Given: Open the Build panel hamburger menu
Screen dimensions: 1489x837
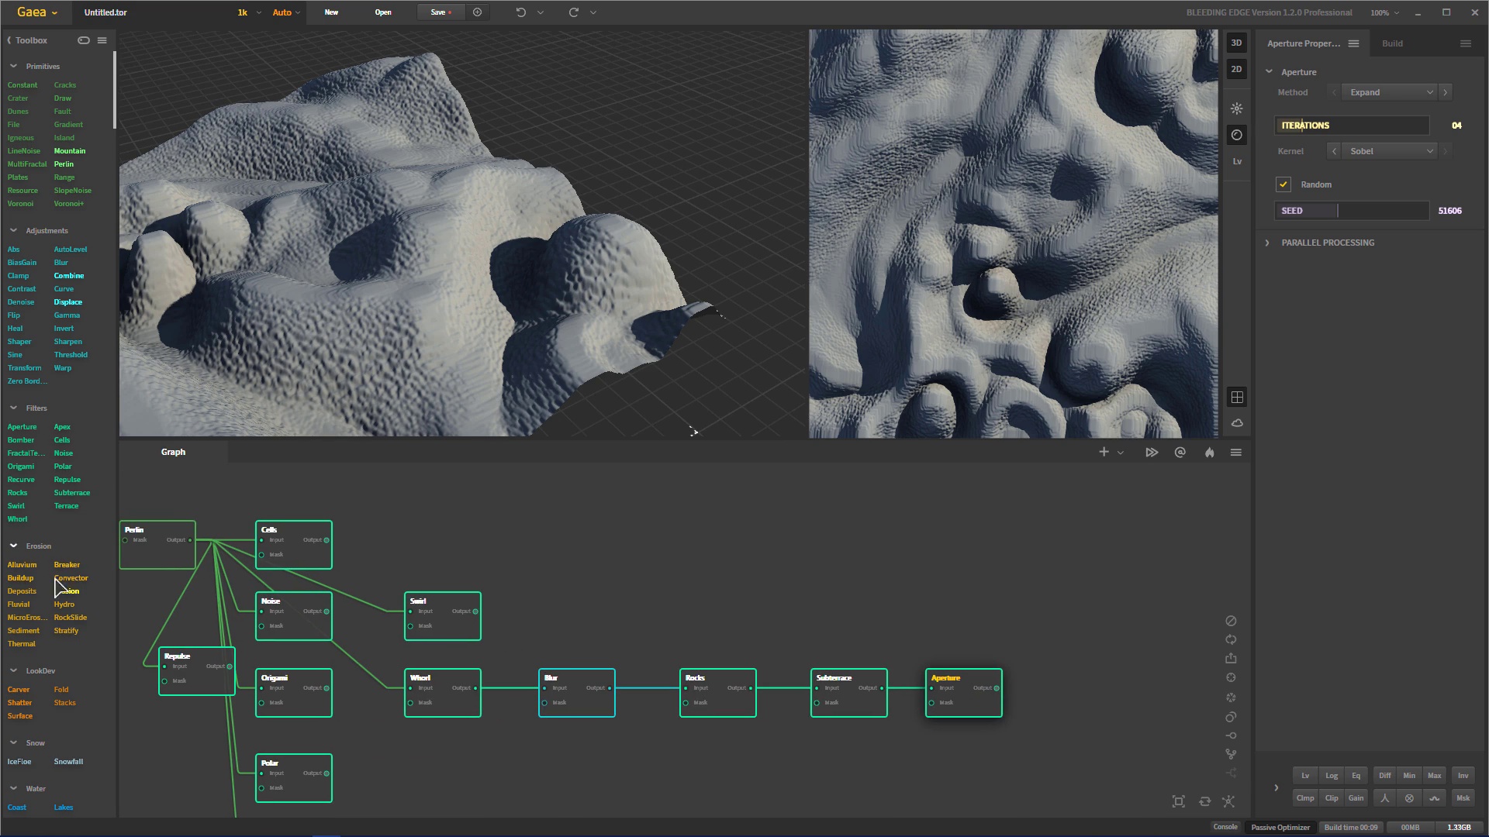Looking at the screenshot, I should (x=1466, y=43).
